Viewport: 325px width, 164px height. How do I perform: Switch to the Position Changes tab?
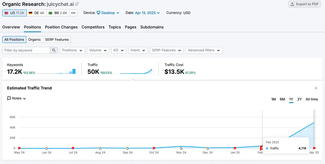click(x=61, y=27)
